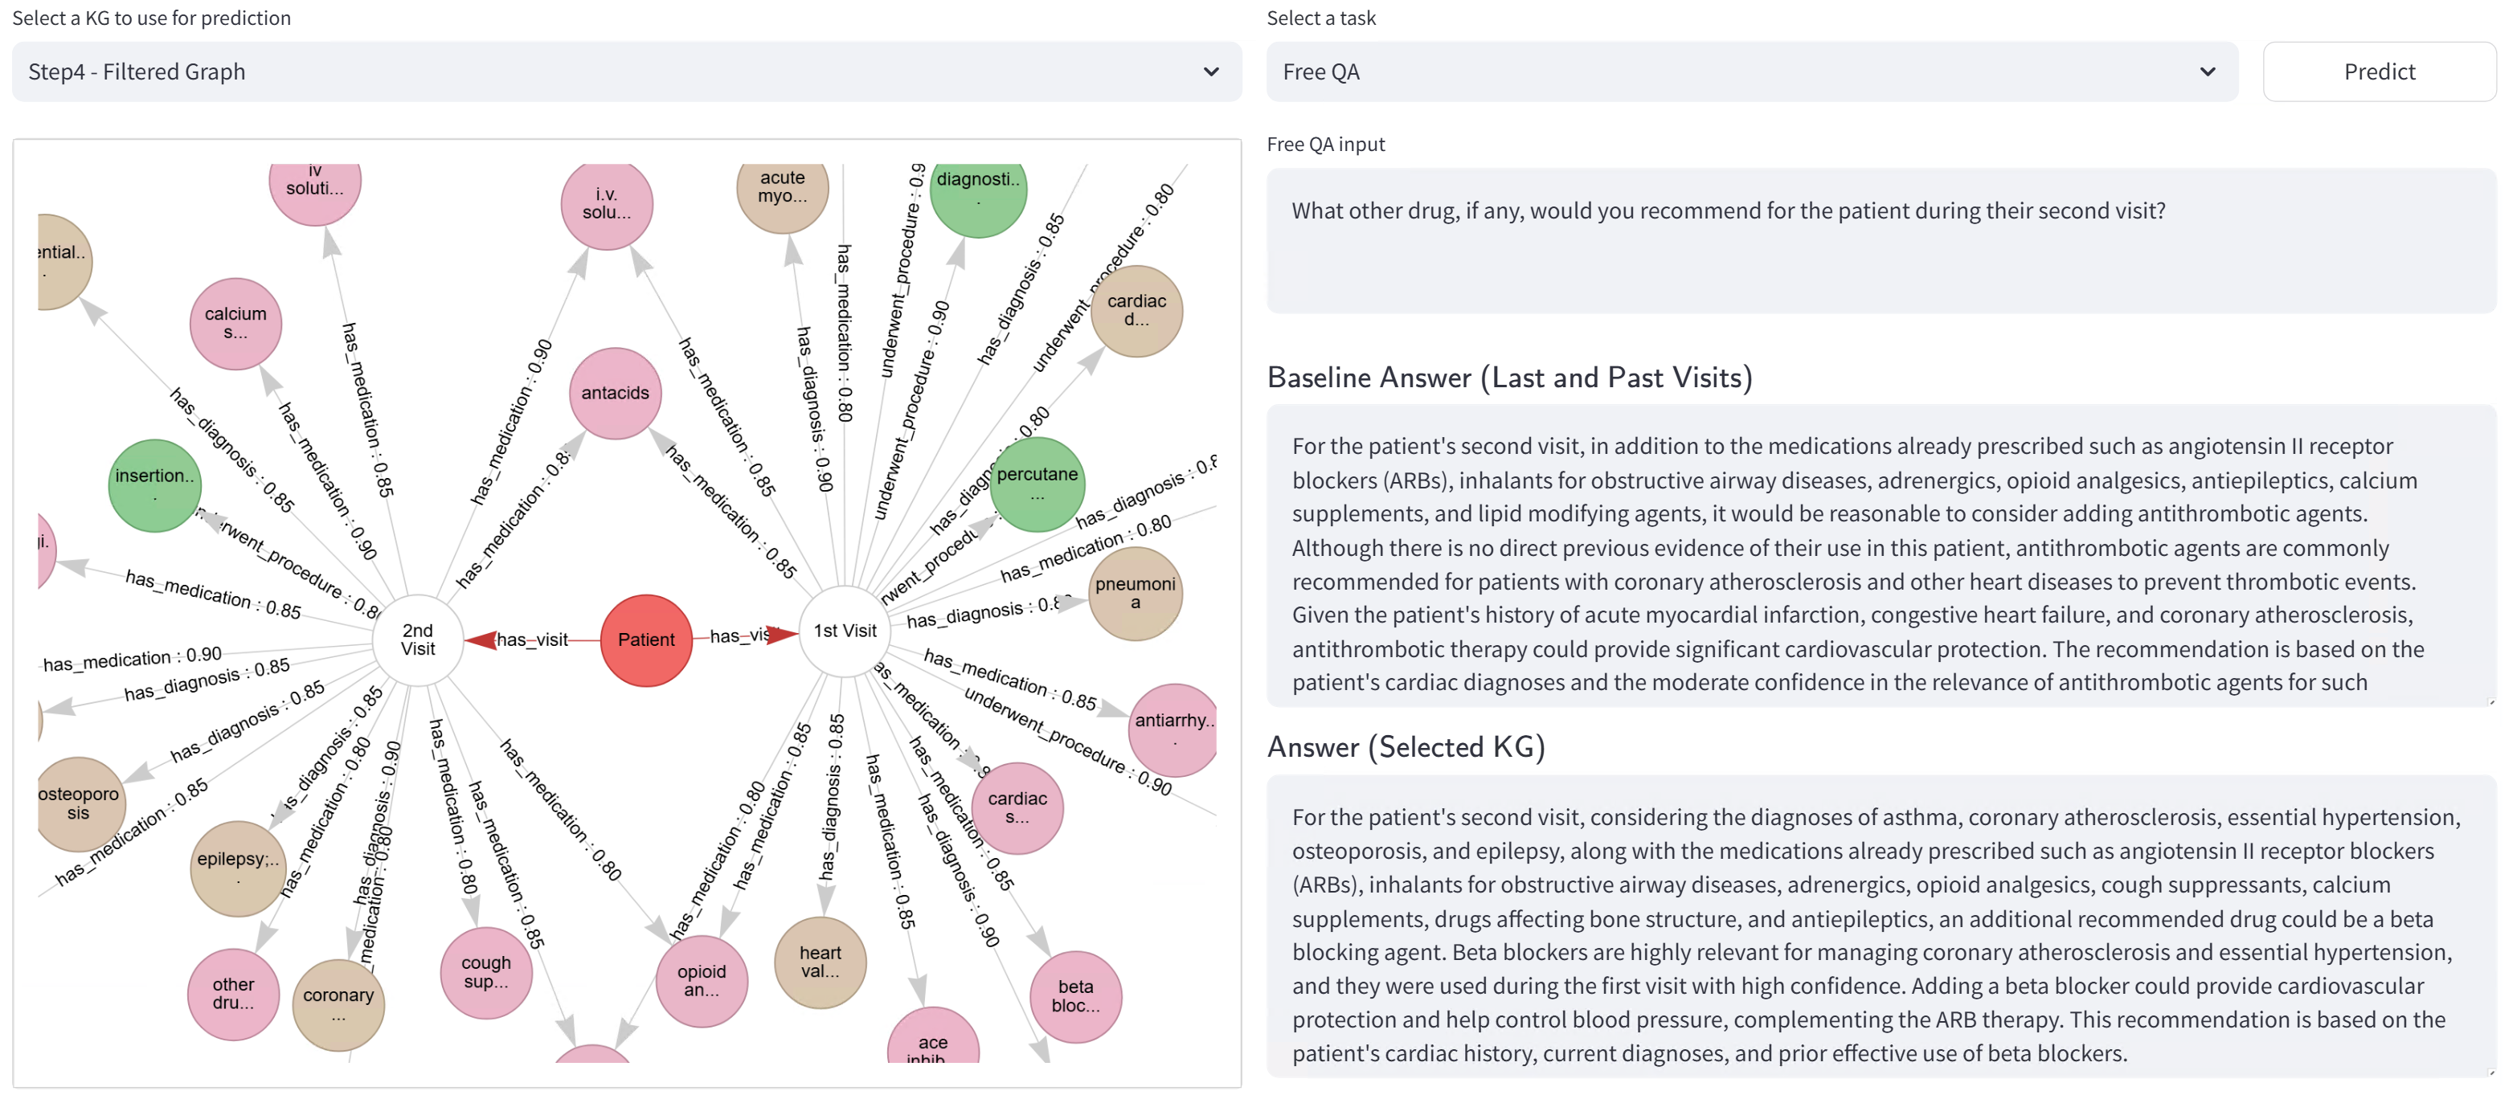Click the osteoporosis diagnosis node
The height and width of the screenshot is (1095, 2517).
(x=78, y=803)
